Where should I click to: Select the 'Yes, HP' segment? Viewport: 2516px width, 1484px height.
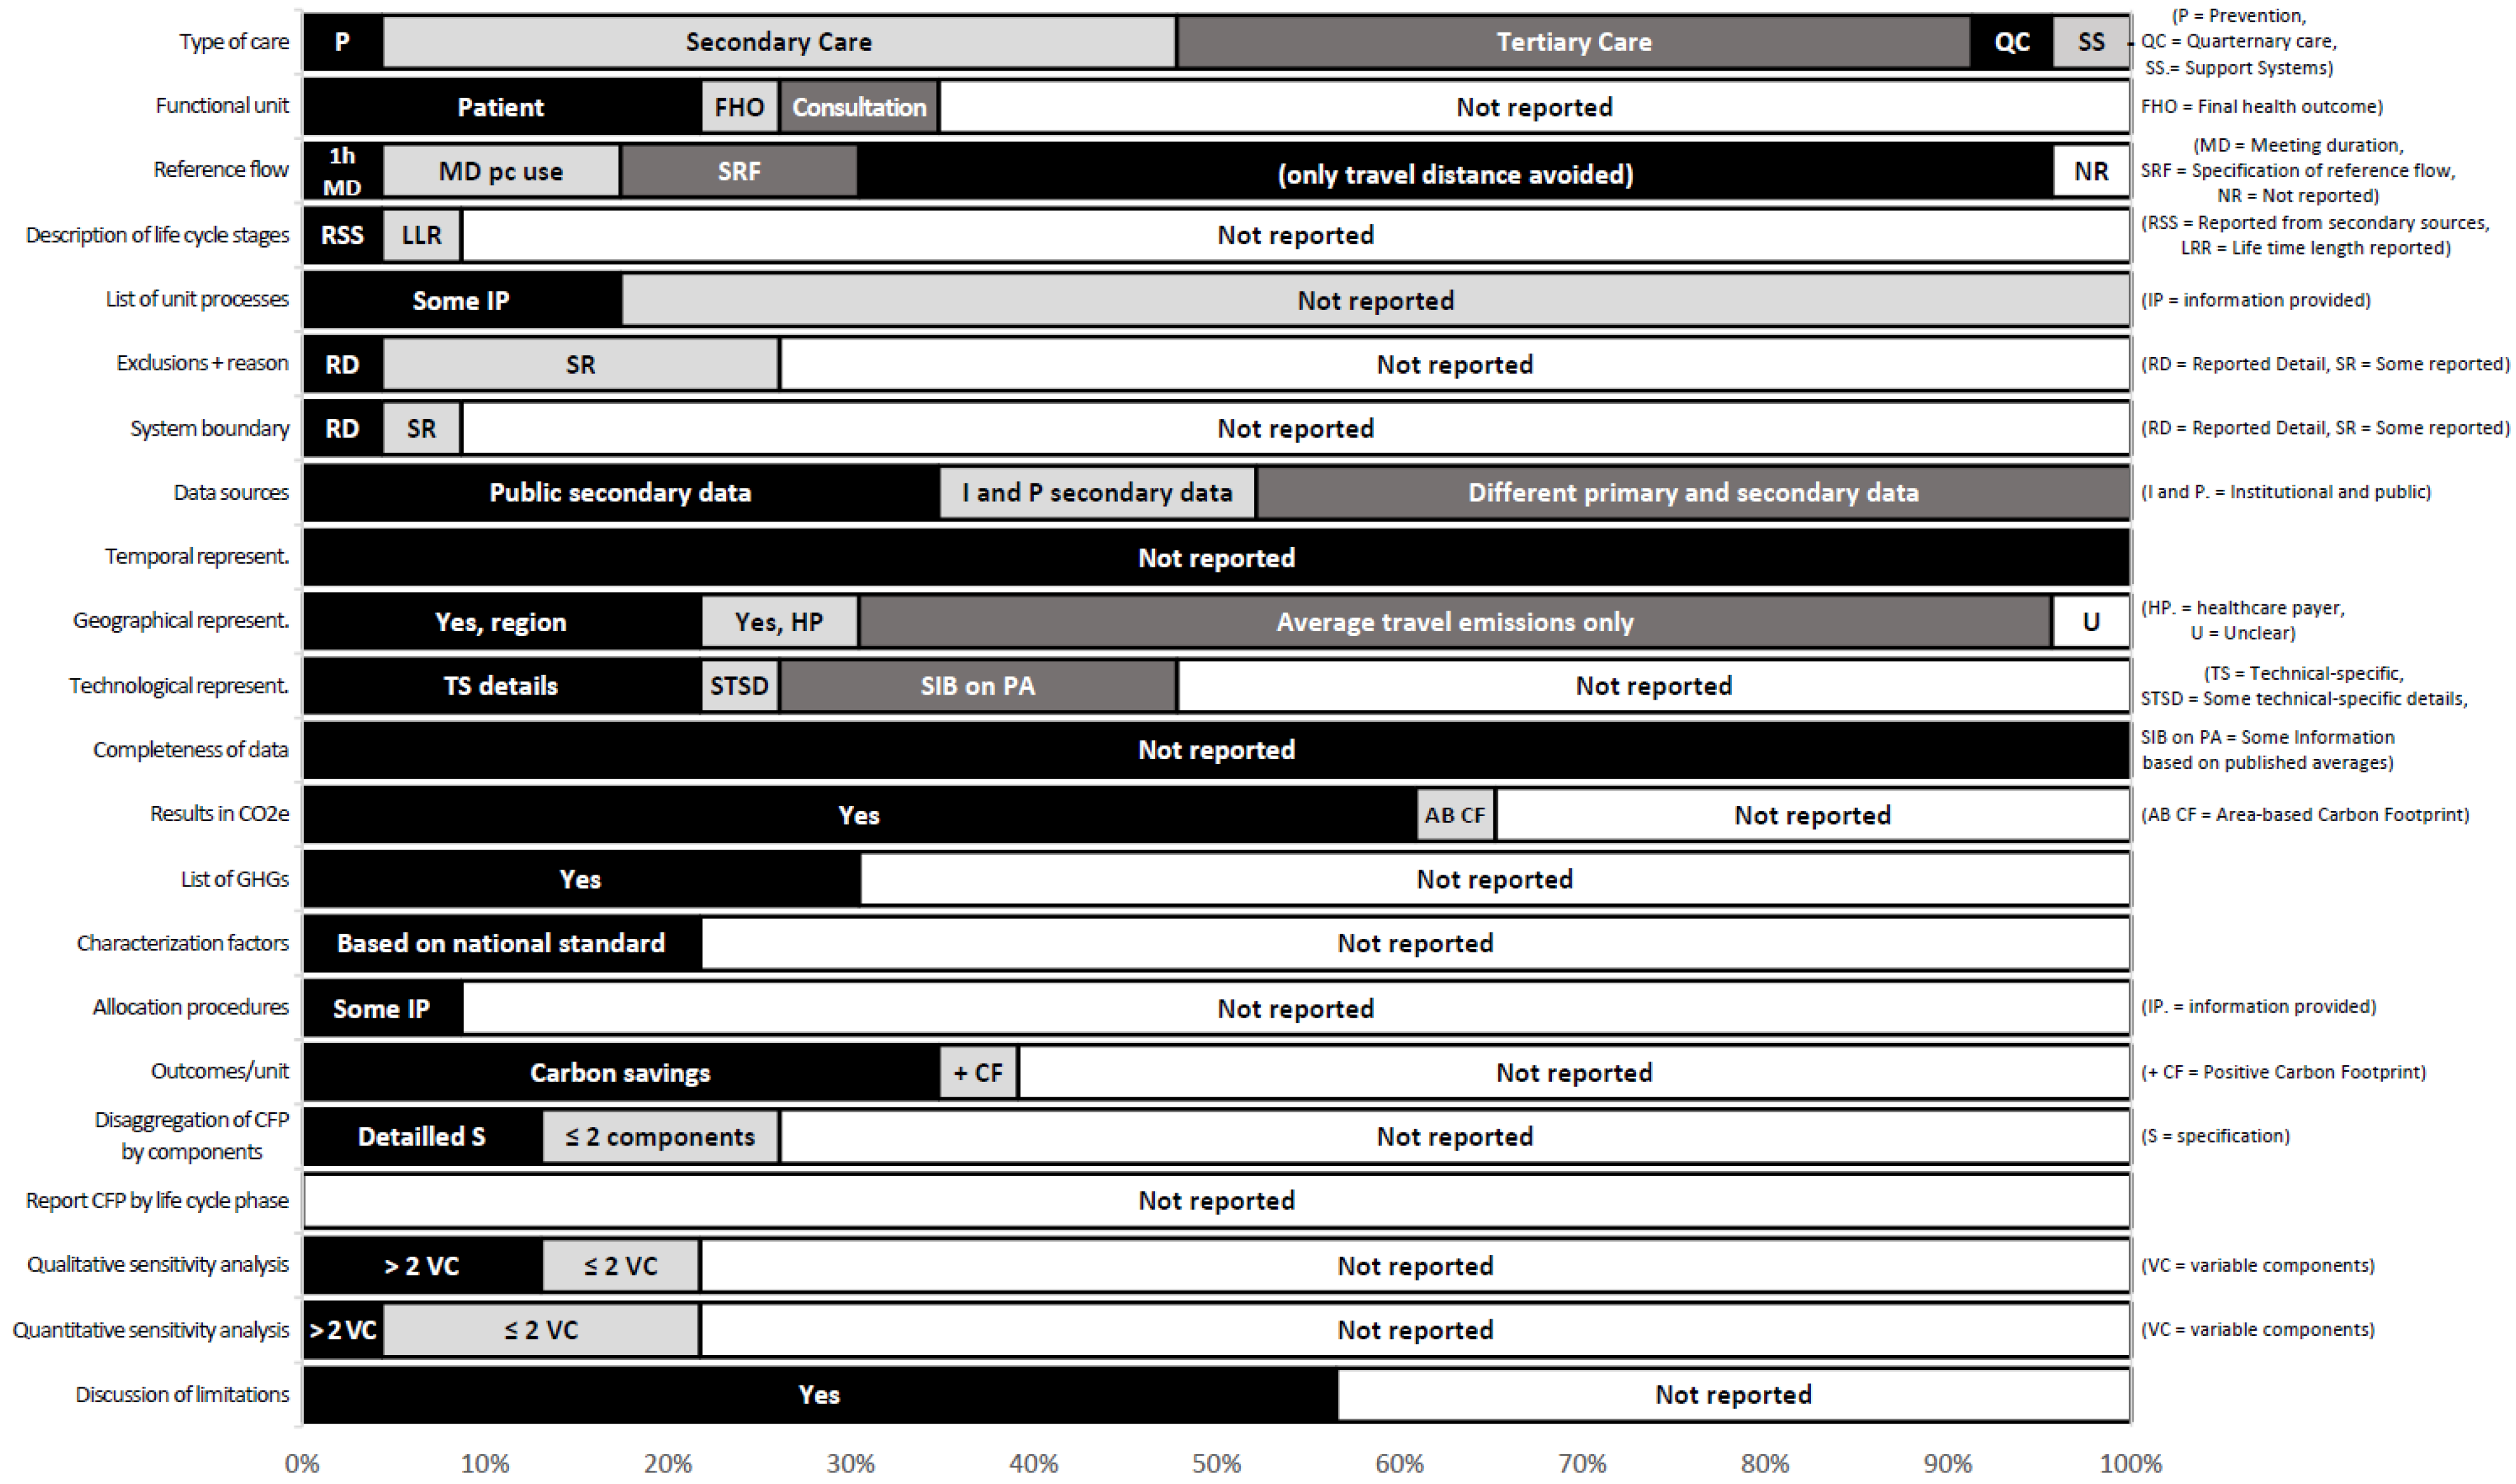(779, 621)
